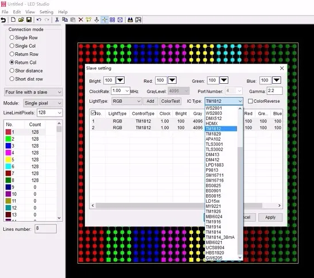This screenshot has height=278, width=314.
Task: Open the Module Single pixel dropdown
Action: pos(43,103)
